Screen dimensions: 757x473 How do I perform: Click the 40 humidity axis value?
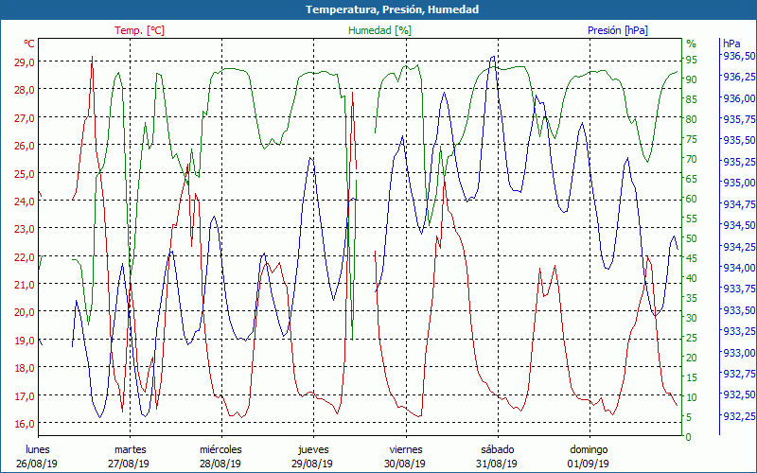pos(692,278)
